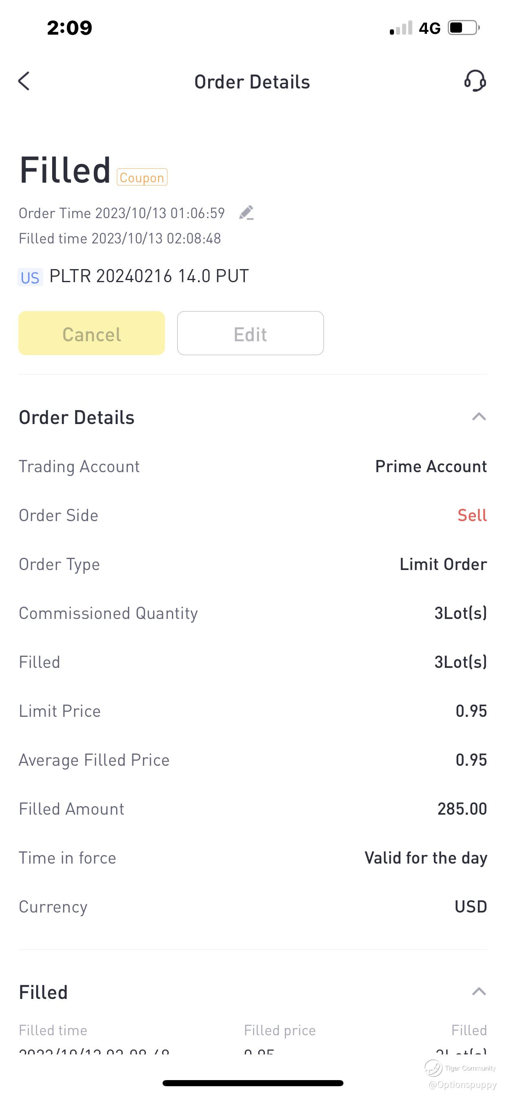
Task: Tap the Prime Account value
Action: (431, 466)
